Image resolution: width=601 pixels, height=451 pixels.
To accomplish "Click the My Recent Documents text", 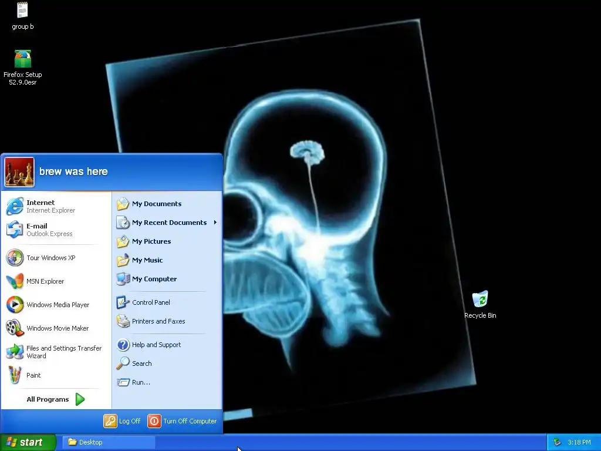I will (x=169, y=223).
